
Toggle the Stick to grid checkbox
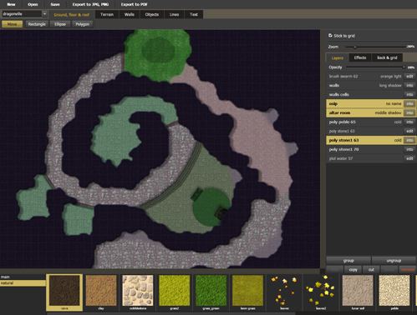[x=330, y=36]
